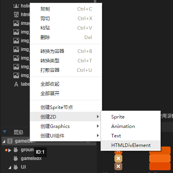Pick Text in the 2D submenu
The image size is (173, 173).
[131, 136]
